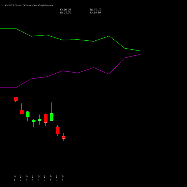Select the last red candlestick for 28 Apr

pos(64,137)
